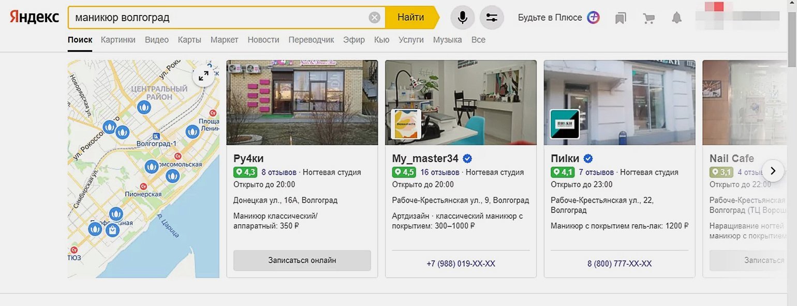Click the search input field
Viewport: 797px width, 306px height.
[x=217, y=18]
